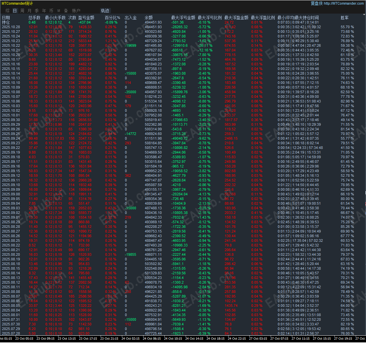Open the MTCommander.com link

[344, 3]
